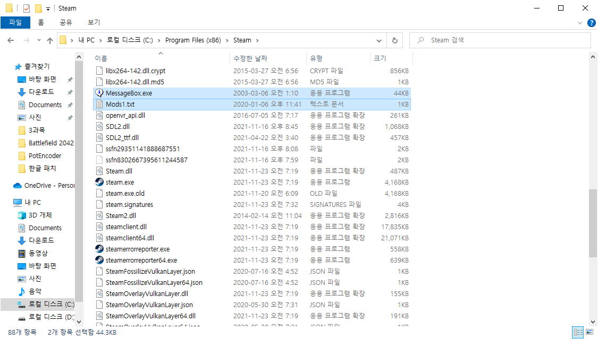Sort by the 유형 column header

[x=316, y=58]
